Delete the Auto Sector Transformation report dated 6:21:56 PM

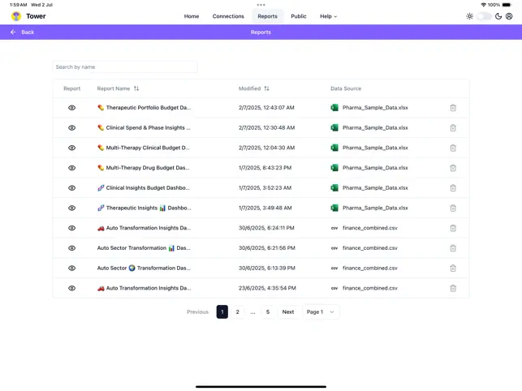point(453,248)
